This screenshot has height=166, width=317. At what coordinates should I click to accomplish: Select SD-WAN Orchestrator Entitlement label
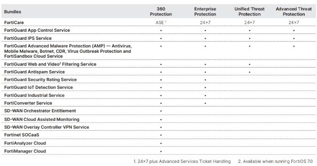40,111
